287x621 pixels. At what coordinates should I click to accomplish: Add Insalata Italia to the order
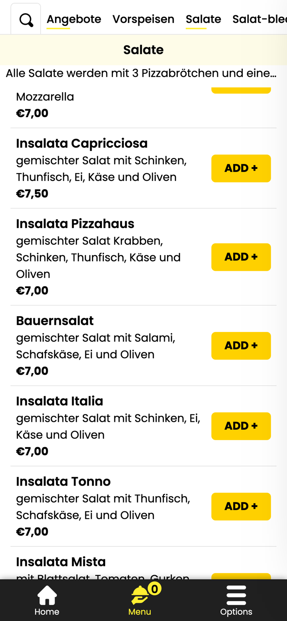coord(241,426)
